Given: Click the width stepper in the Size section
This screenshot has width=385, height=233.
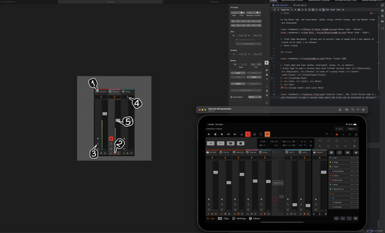Looking at the screenshot, I should point(246,36).
